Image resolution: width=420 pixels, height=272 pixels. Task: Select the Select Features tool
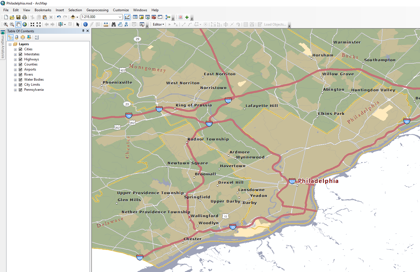tap(60, 24)
